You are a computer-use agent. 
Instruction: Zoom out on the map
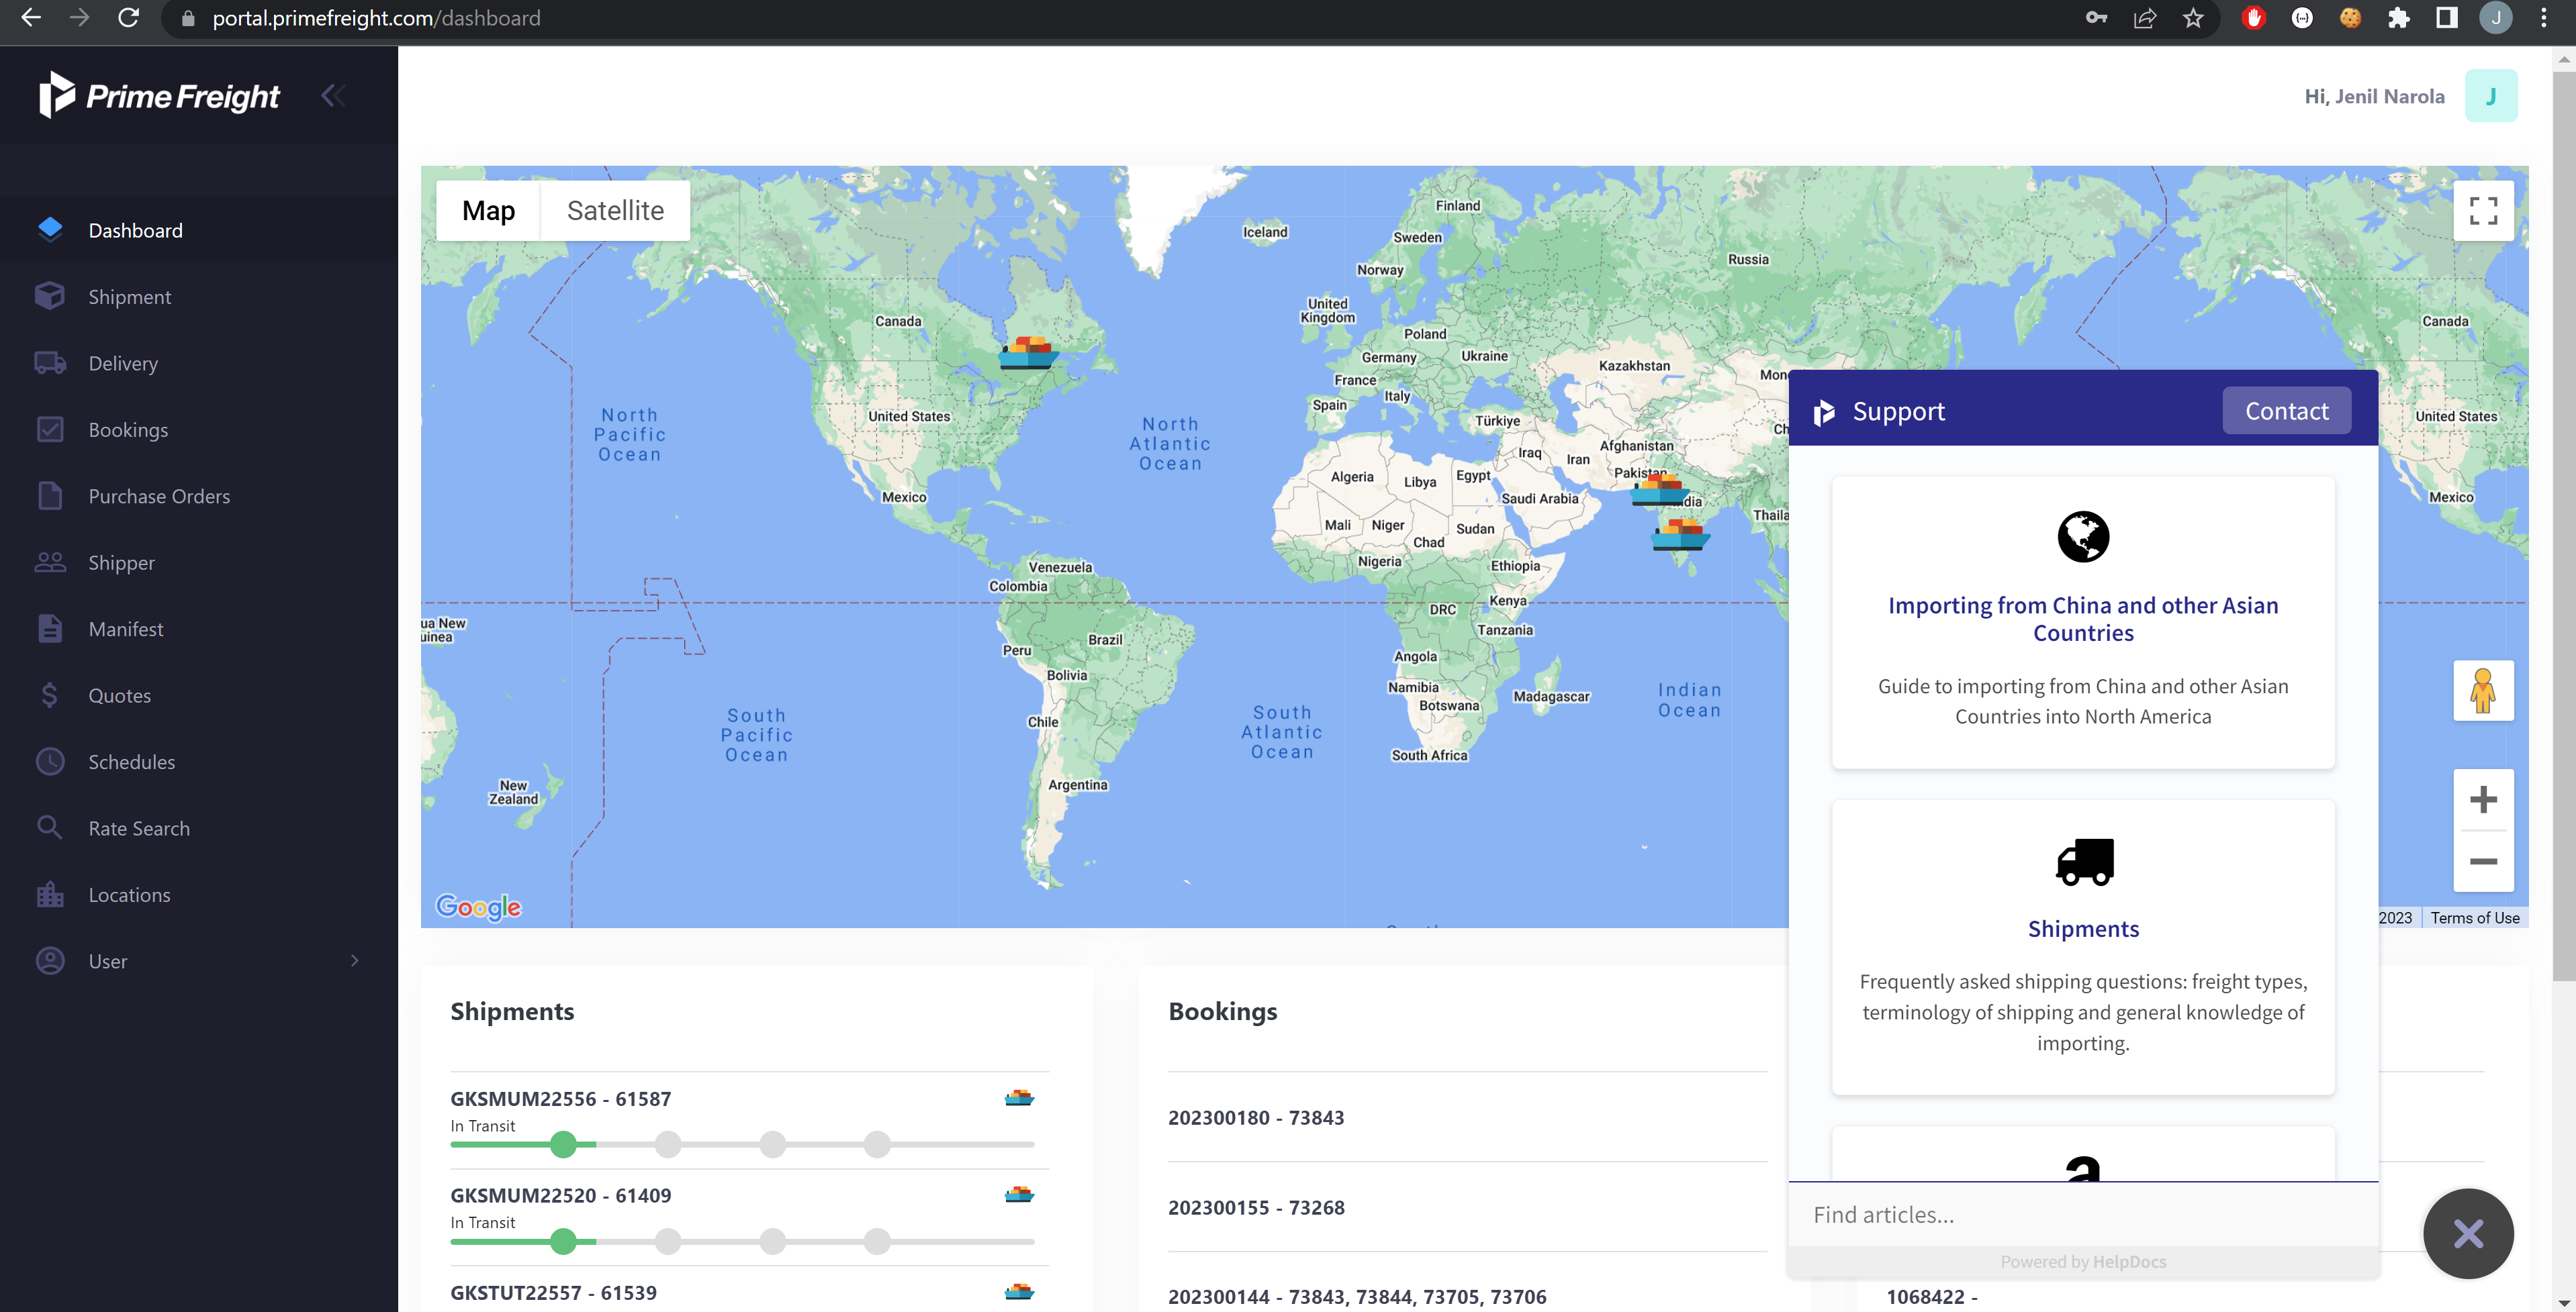[x=2483, y=861]
